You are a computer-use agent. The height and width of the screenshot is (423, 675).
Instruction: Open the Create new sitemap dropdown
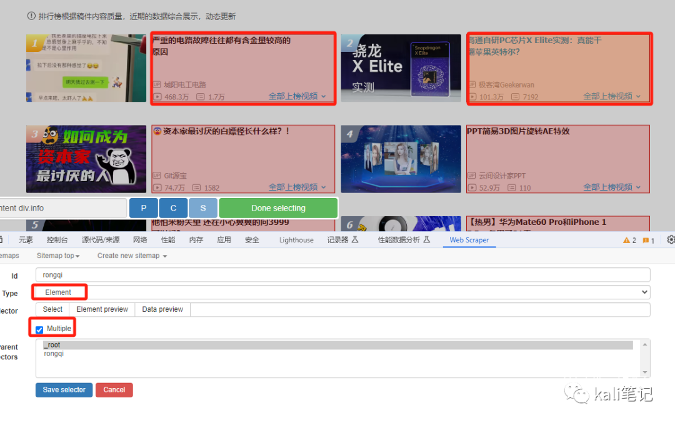coord(132,256)
